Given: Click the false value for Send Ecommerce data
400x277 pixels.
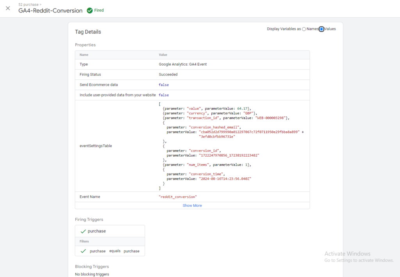Looking at the screenshot, I should [164, 85].
